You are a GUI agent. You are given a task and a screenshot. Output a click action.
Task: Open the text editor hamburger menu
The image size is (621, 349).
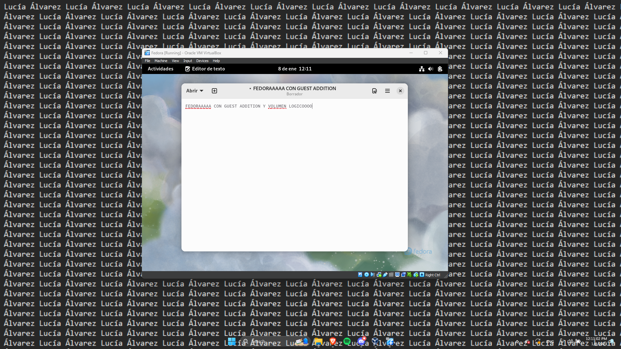[387, 91]
